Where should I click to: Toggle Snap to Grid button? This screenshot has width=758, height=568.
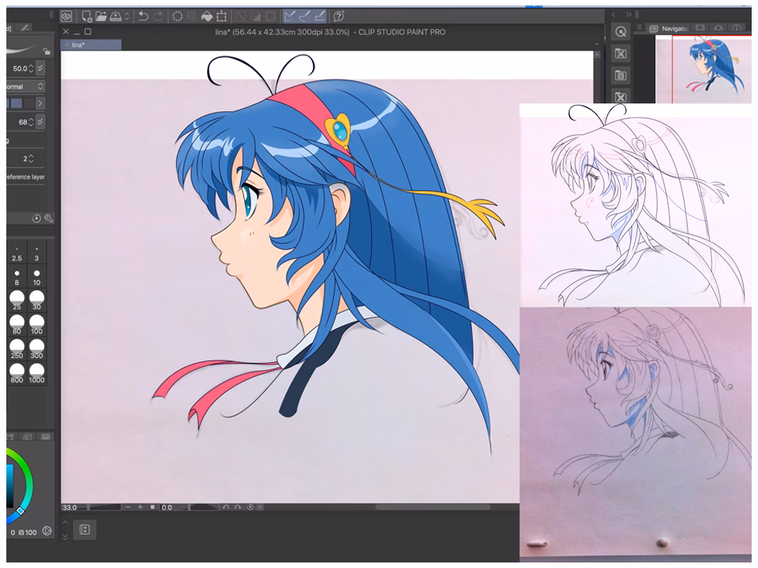pyautogui.click(x=320, y=16)
